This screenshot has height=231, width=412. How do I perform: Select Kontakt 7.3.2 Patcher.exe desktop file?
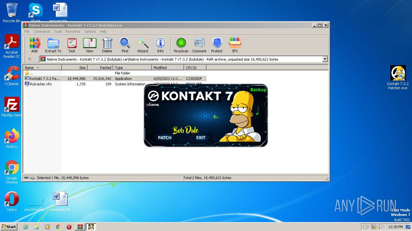pyautogui.click(x=398, y=78)
